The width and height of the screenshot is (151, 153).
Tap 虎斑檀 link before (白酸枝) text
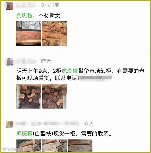(24, 134)
